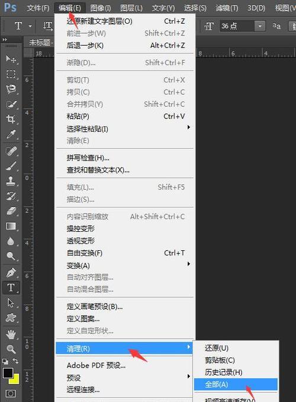
Task: Choose Find and Replace Text (查找和替换文本)
Action: pos(126,170)
